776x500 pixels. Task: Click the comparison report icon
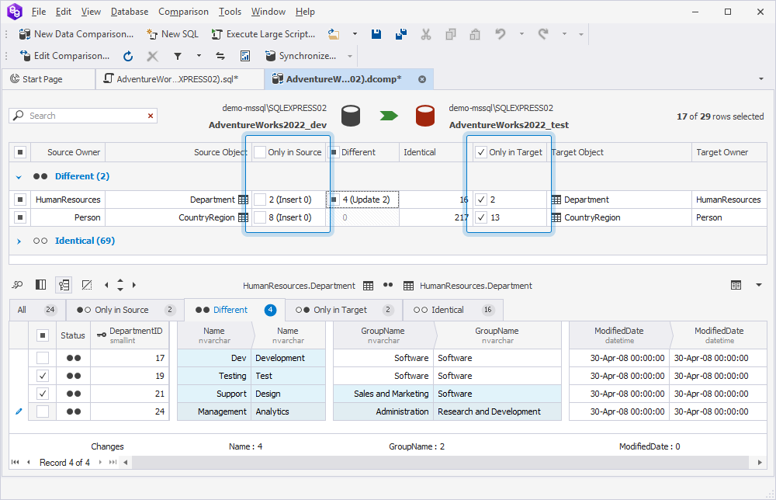[245, 56]
